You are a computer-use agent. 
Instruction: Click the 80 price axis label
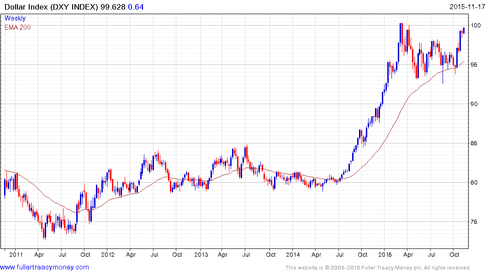point(474,183)
